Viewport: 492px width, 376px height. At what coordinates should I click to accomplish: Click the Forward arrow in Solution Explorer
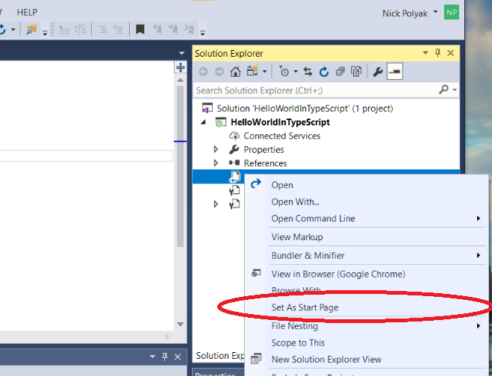pos(219,72)
